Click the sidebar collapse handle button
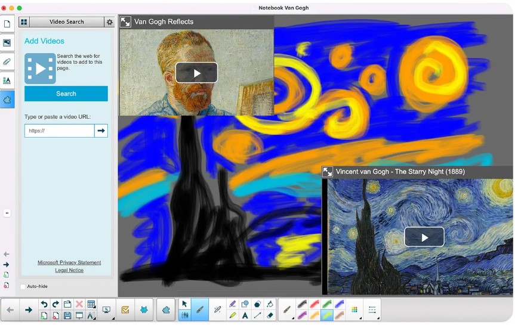 click(7, 213)
